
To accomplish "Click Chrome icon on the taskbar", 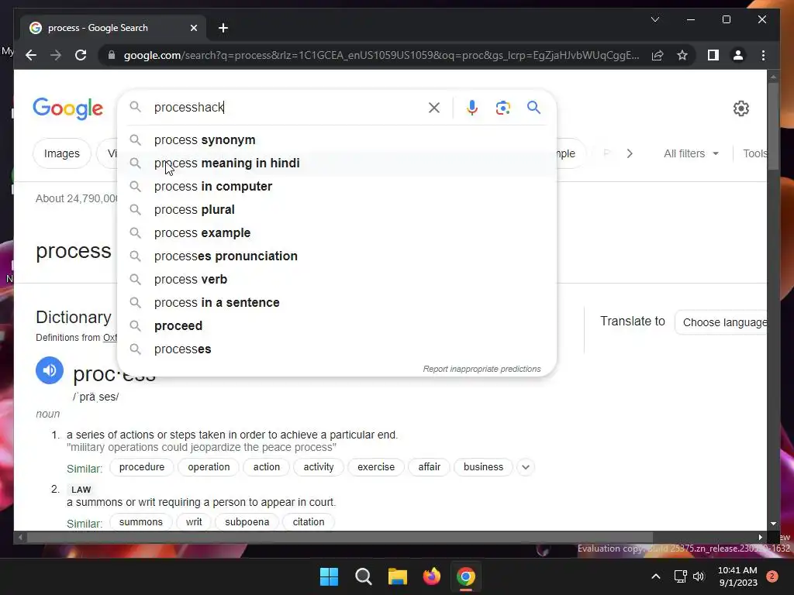I will (466, 576).
